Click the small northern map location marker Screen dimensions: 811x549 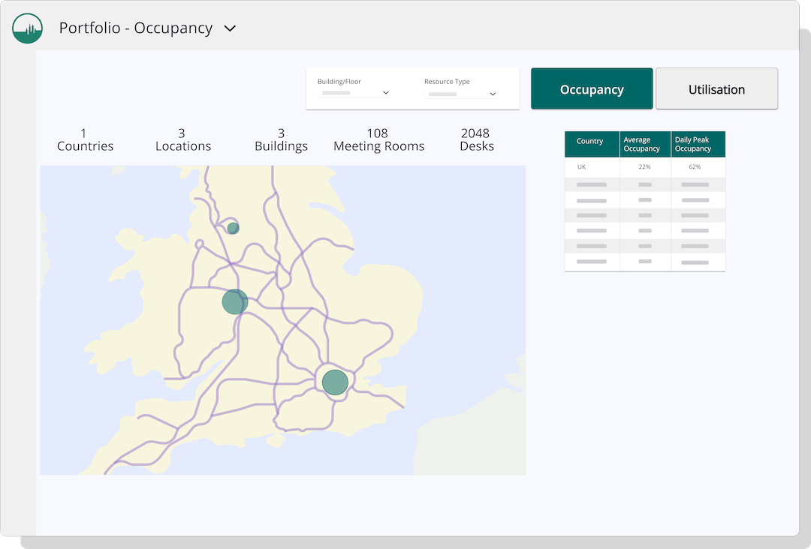pyautogui.click(x=234, y=228)
